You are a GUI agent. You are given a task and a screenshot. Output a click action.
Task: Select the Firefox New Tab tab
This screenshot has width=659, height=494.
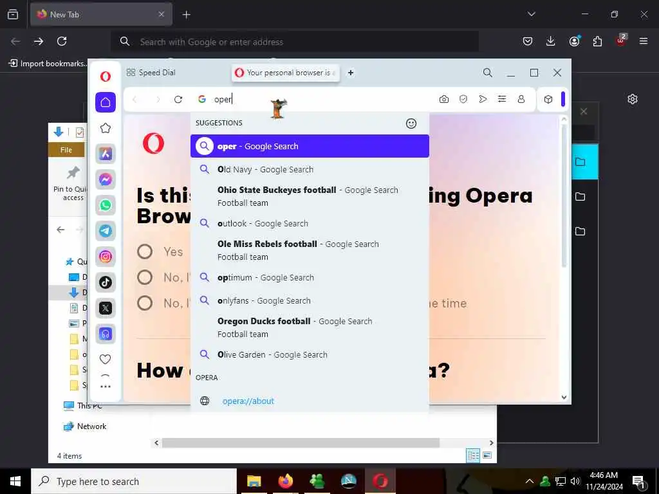tap(101, 14)
